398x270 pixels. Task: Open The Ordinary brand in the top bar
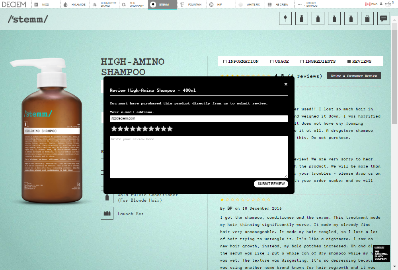point(133,4)
